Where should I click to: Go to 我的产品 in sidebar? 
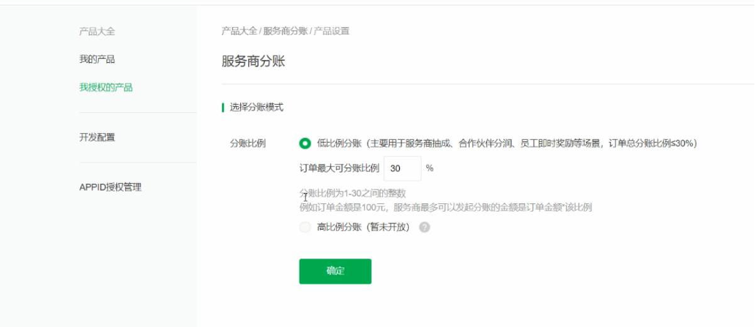click(97, 60)
